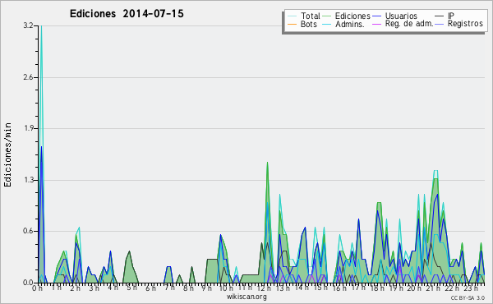Click the 'CC BY-SA 3.0' license text
The image size is (493, 304).
[x=468, y=297]
